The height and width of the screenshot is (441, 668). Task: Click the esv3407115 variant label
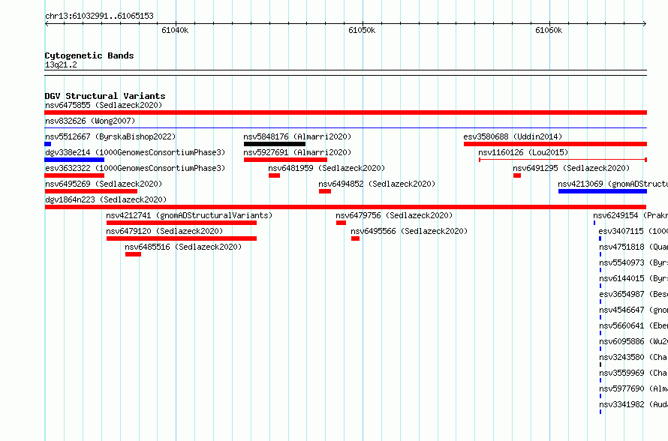pos(633,231)
